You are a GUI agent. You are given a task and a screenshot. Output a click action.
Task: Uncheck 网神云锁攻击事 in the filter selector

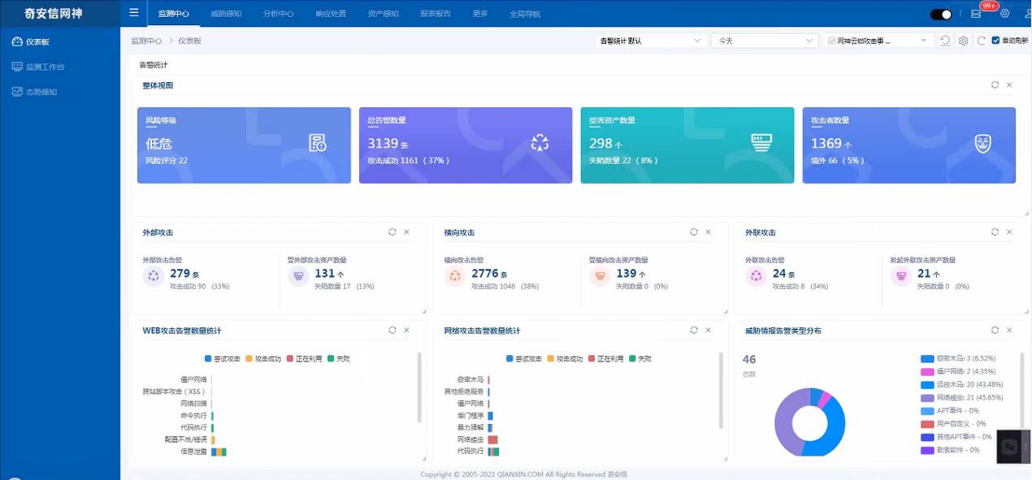coord(833,38)
